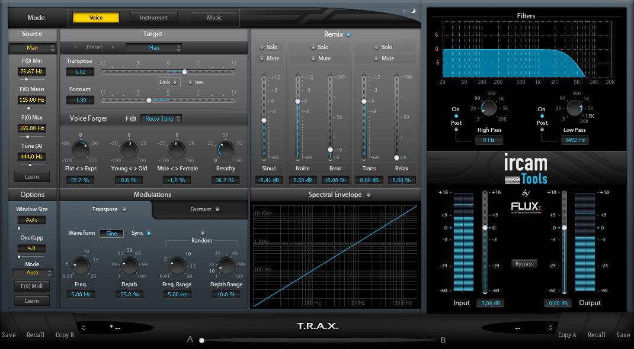The height and width of the screenshot is (349, 634).
Task: Switch to the Instrument mode tab
Action: coord(155,17)
